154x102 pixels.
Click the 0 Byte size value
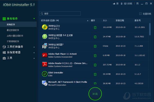105,46
